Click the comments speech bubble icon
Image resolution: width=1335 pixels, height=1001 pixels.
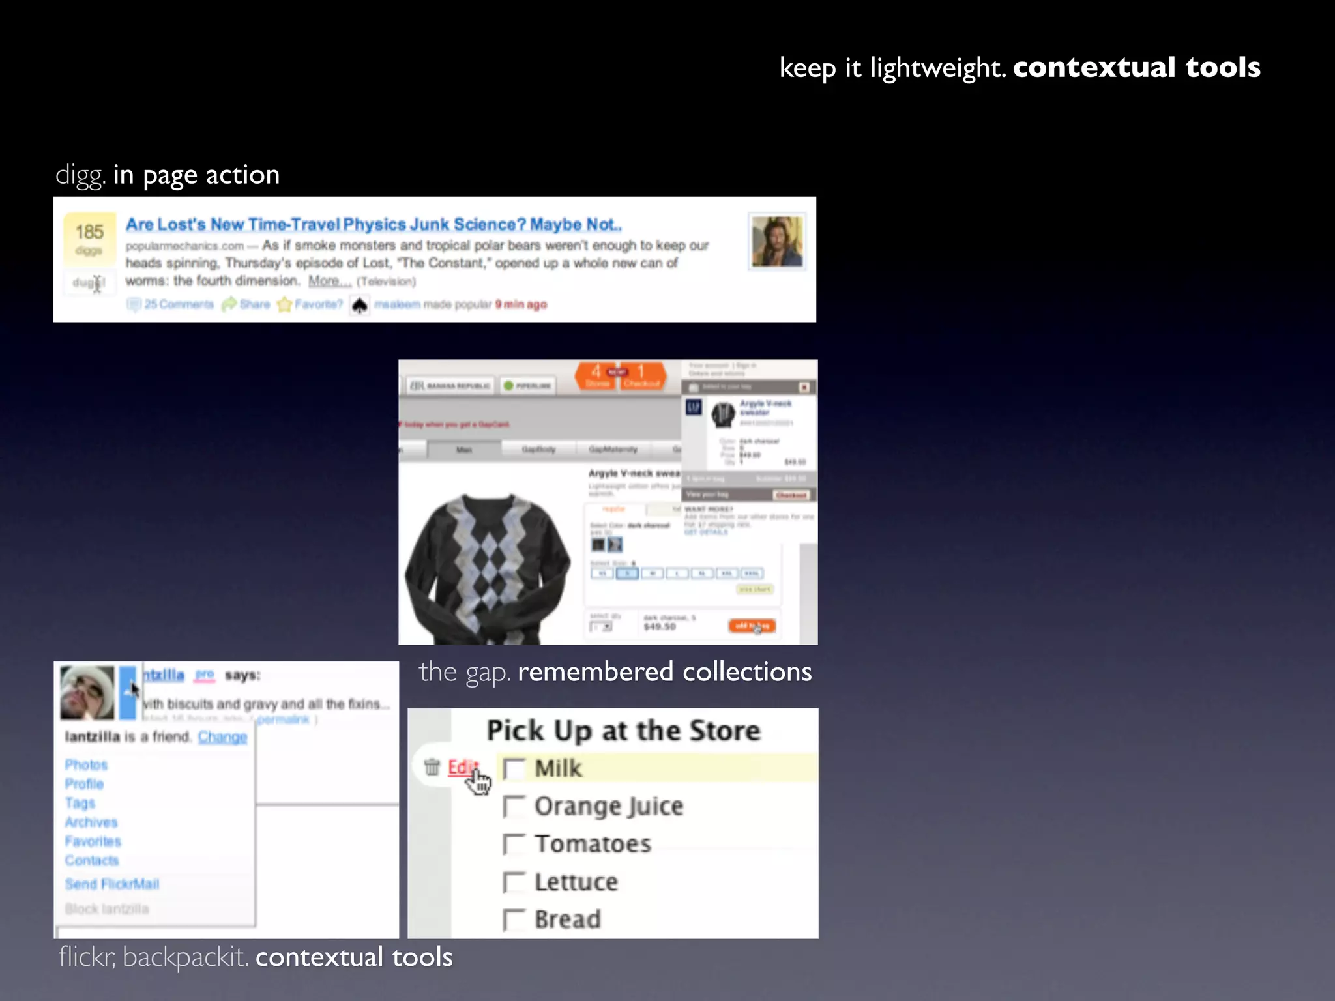point(134,304)
